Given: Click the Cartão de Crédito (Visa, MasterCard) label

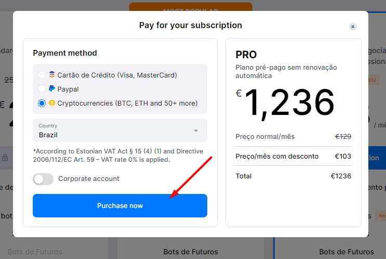Looking at the screenshot, I should 117,75.
